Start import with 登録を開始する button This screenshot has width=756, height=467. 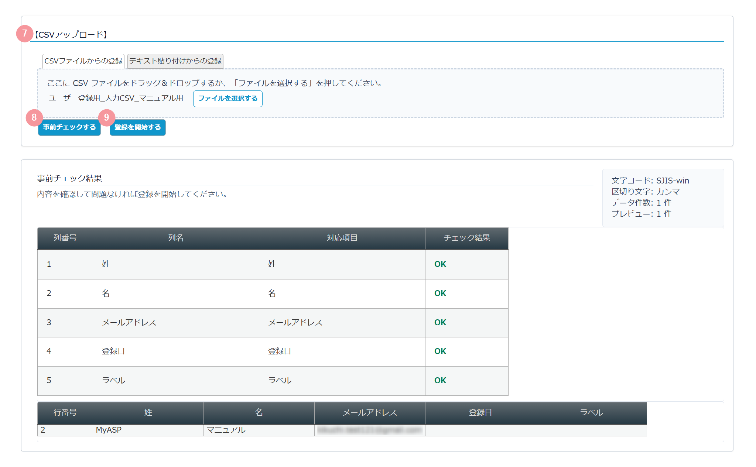137,127
